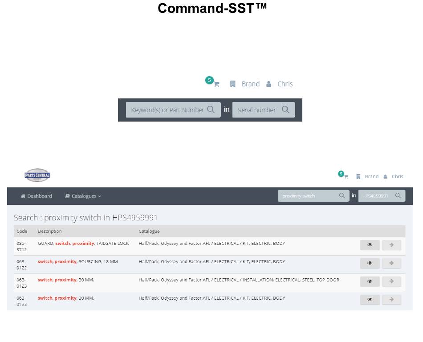Click the HPS4959991 serial number field

[x=382, y=196]
